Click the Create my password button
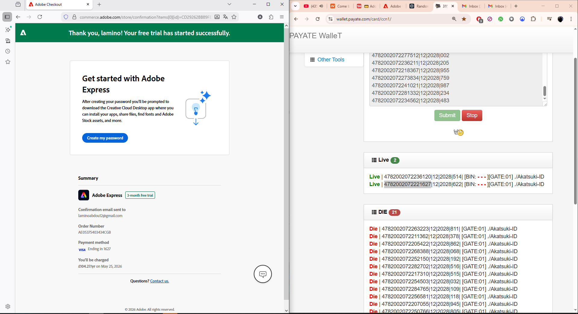Image resolution: width=578 pixels, height=314 pixels. point(105,138)
